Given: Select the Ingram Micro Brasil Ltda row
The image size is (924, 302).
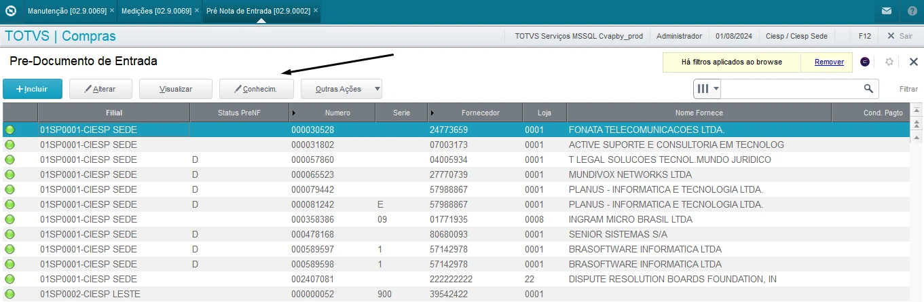Looking at the screenshot, I should click(630, 219).
